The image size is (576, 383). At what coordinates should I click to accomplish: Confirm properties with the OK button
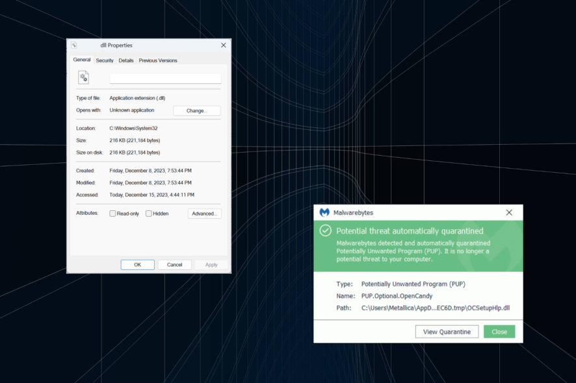(x=137, y=265)
